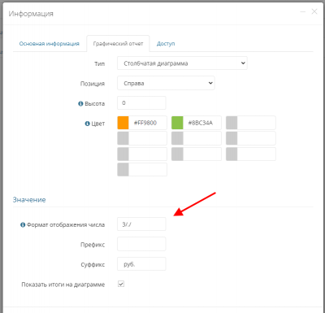Screen dimensions: 325x313
Task: Pick the orange #FF9800 color swatch
Action: point(123,123)
